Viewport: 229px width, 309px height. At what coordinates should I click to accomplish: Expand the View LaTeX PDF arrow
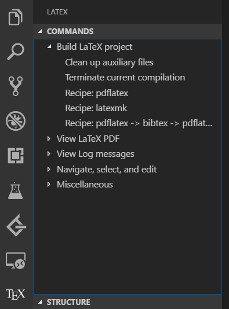click(x=49, y=138)
